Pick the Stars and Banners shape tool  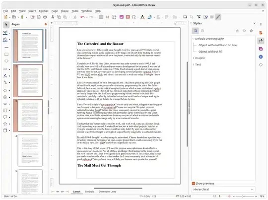[x=5, y=124]
